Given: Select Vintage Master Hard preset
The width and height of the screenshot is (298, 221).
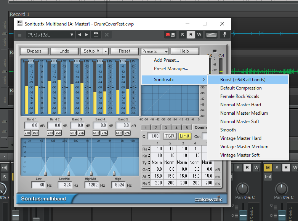Looking at the screenshot, I should [248, 138].
